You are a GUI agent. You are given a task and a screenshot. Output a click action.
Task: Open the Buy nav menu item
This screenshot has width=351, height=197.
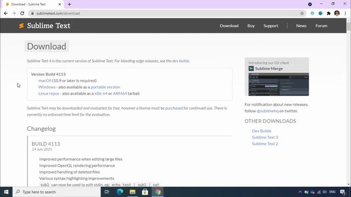click(x=251, y=26)
